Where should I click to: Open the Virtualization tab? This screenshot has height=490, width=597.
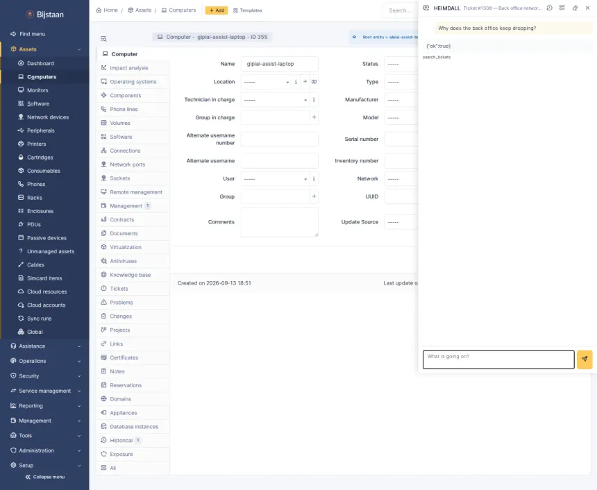(133, 247)
